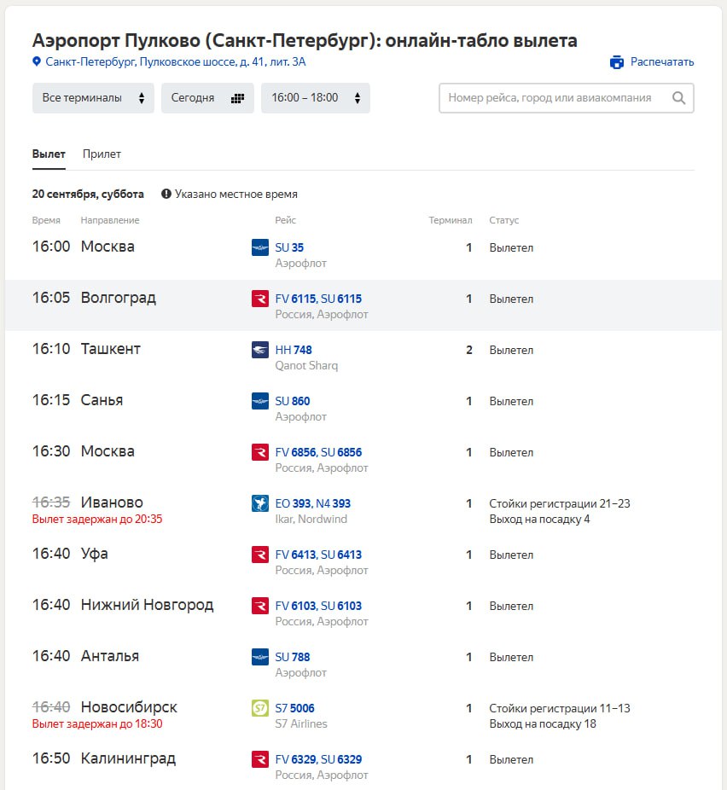Click the Rossiya logo for Волгоград flight
727x790 pixels.
(260, 299)
